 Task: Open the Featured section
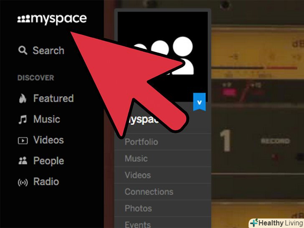click(x=53, y=98)
